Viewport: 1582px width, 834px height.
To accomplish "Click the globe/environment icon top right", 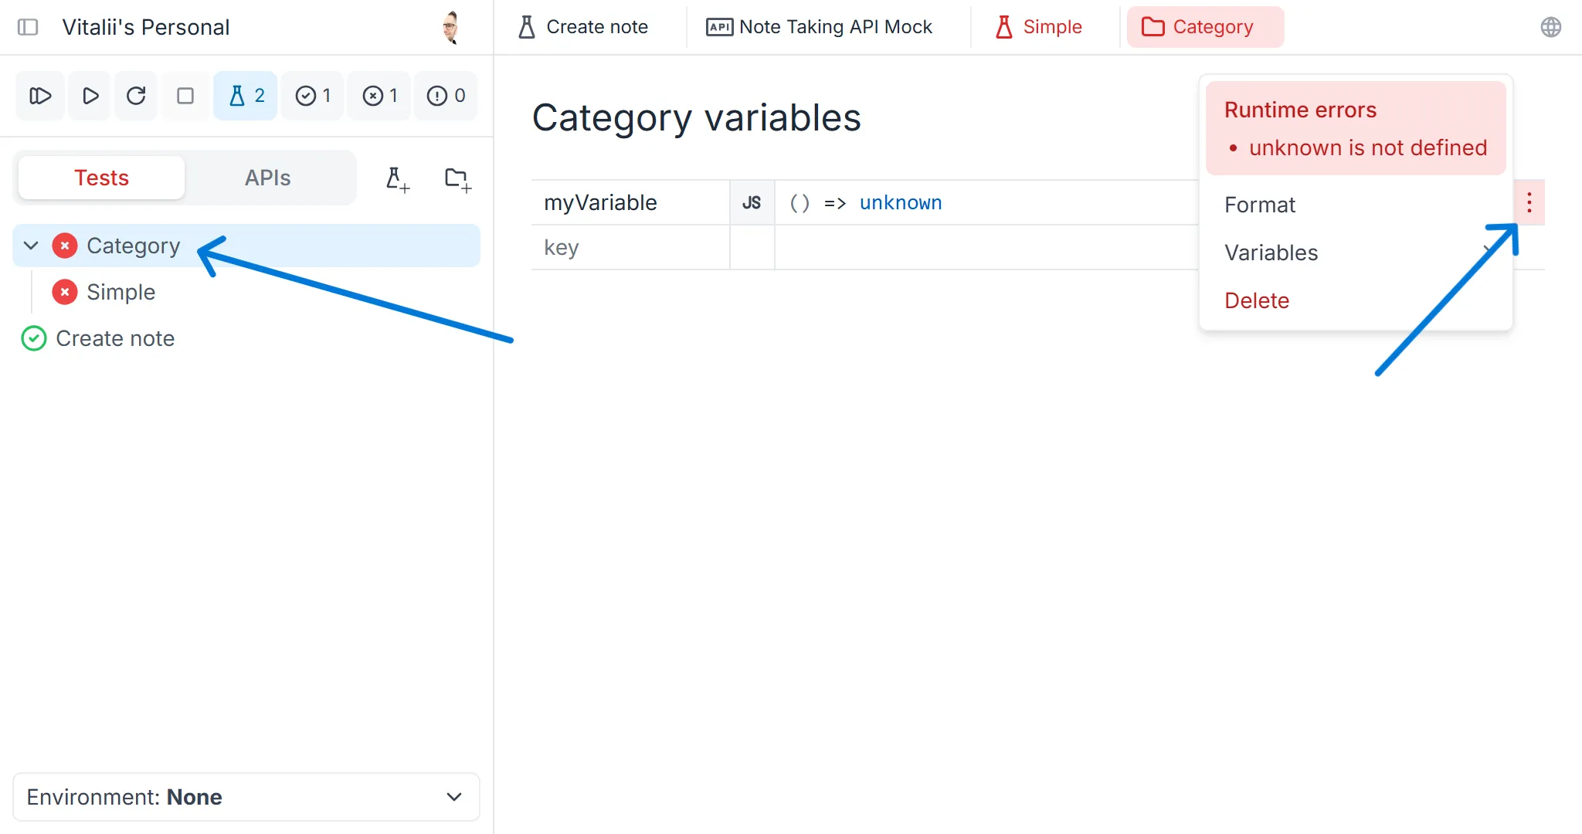I will pyautogui.click(x=1552, y=27).
